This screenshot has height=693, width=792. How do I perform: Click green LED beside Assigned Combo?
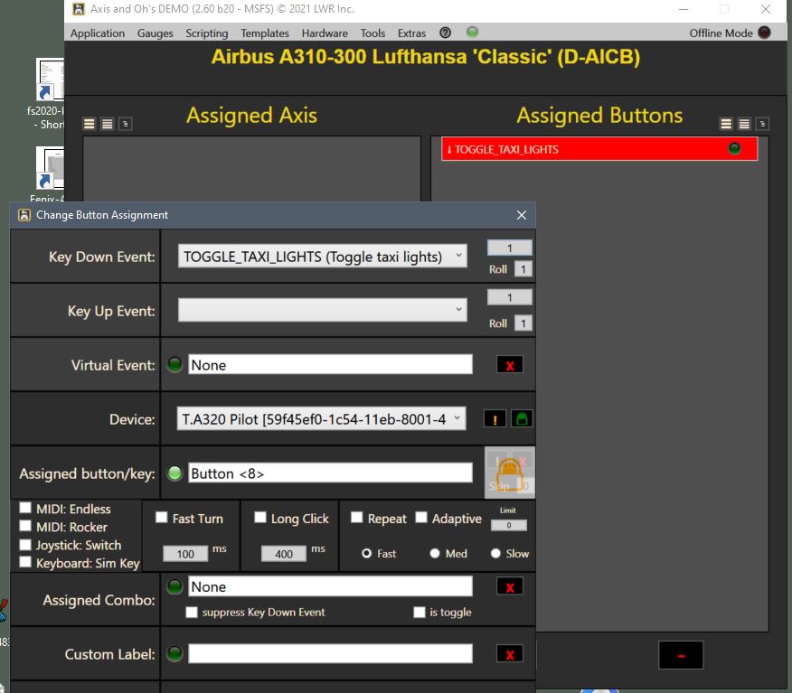174,586
